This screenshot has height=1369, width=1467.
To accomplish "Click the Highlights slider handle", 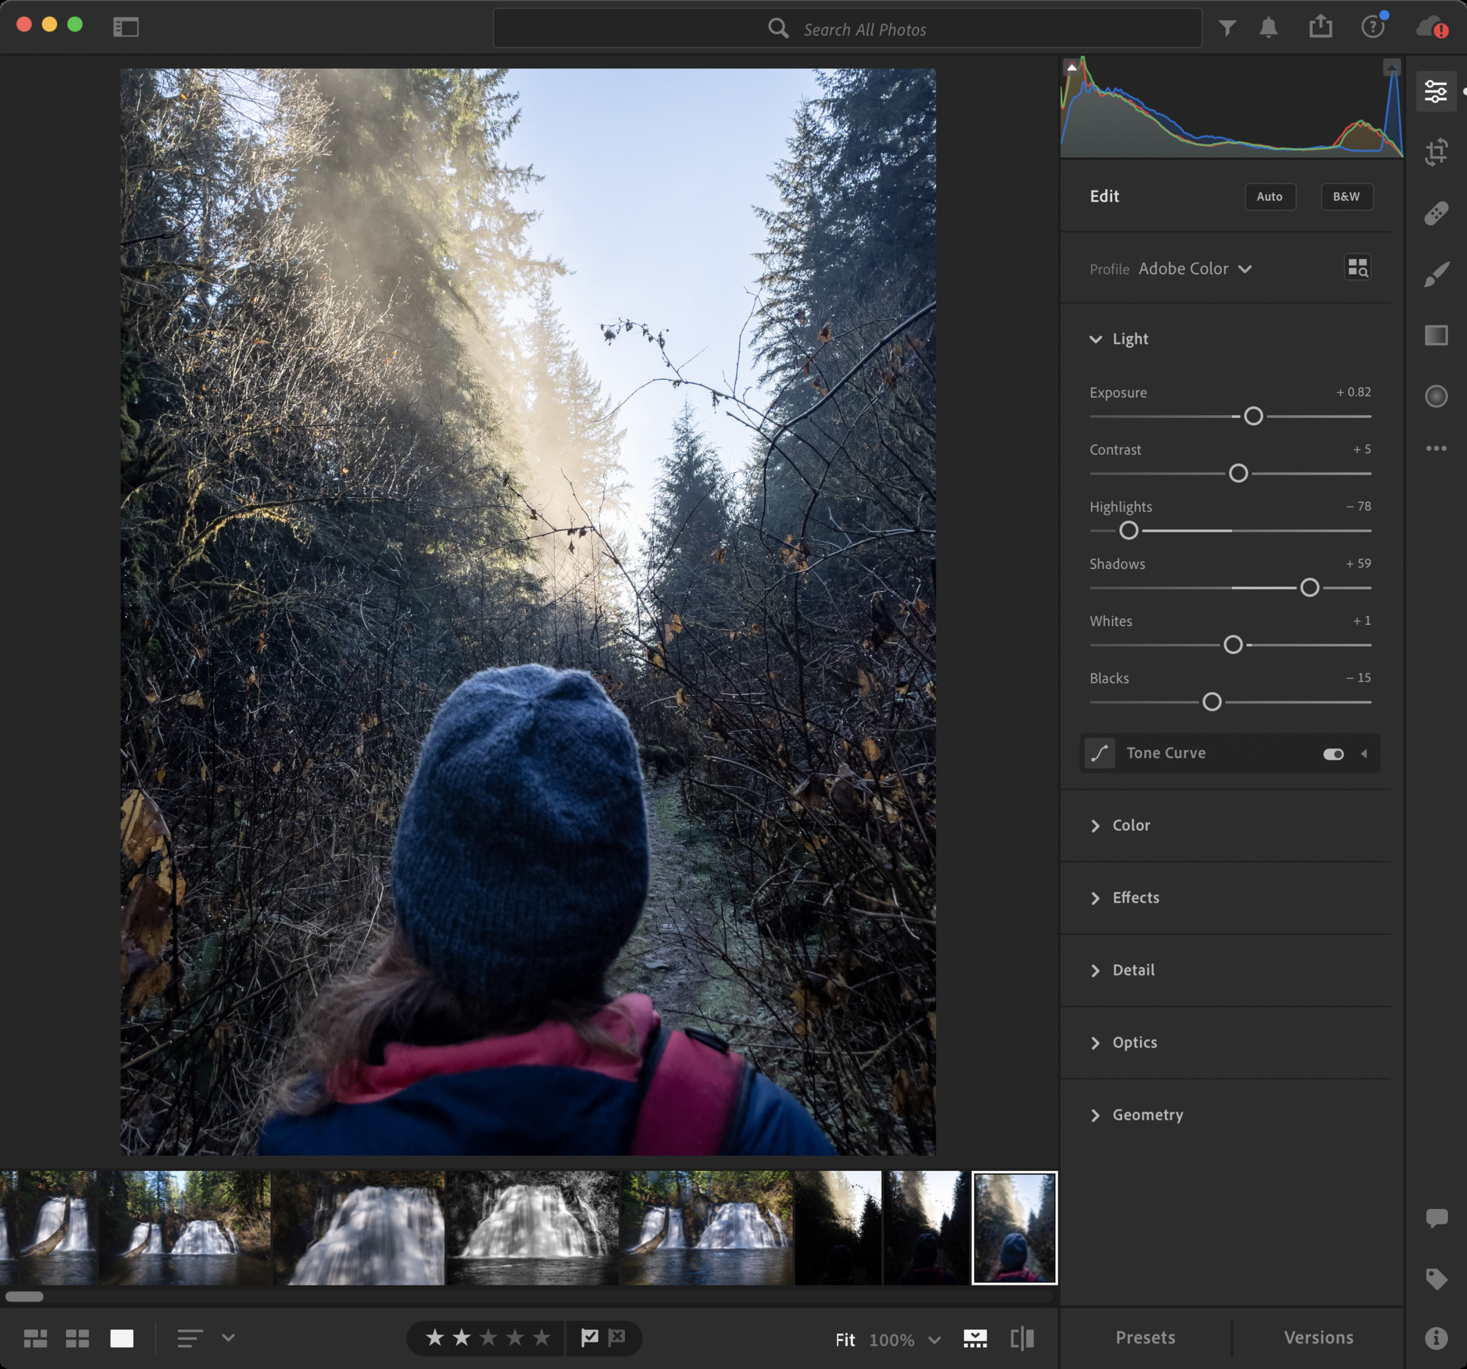I will click(1128, 530).
